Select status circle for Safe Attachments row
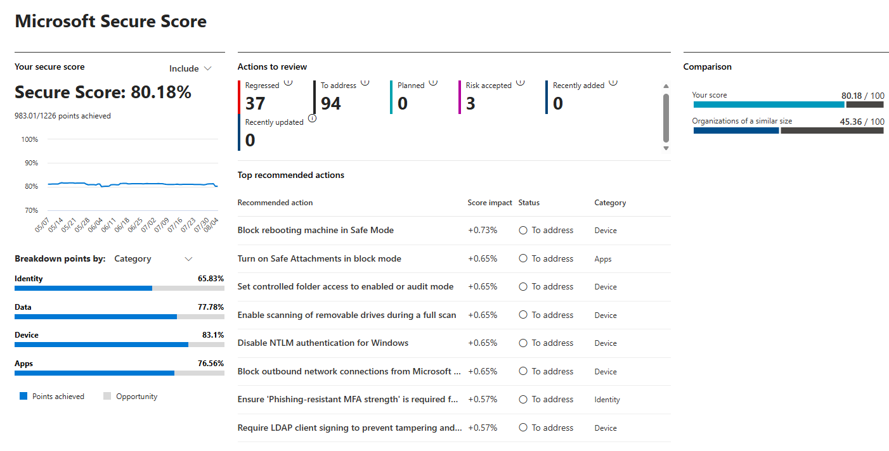The width and height of the screenshot is (889, 451). pyautogui.click(x=523, y=258)
